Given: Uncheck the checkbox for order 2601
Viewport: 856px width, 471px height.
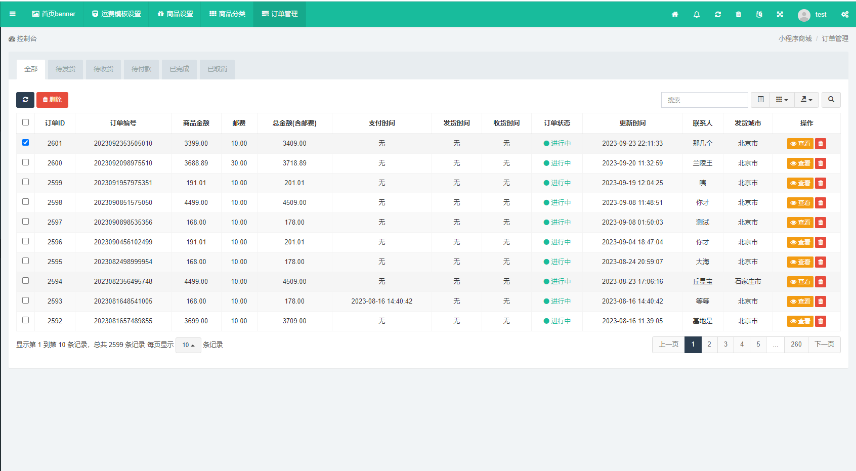Looking at the screenshot, I should [26, 143].
